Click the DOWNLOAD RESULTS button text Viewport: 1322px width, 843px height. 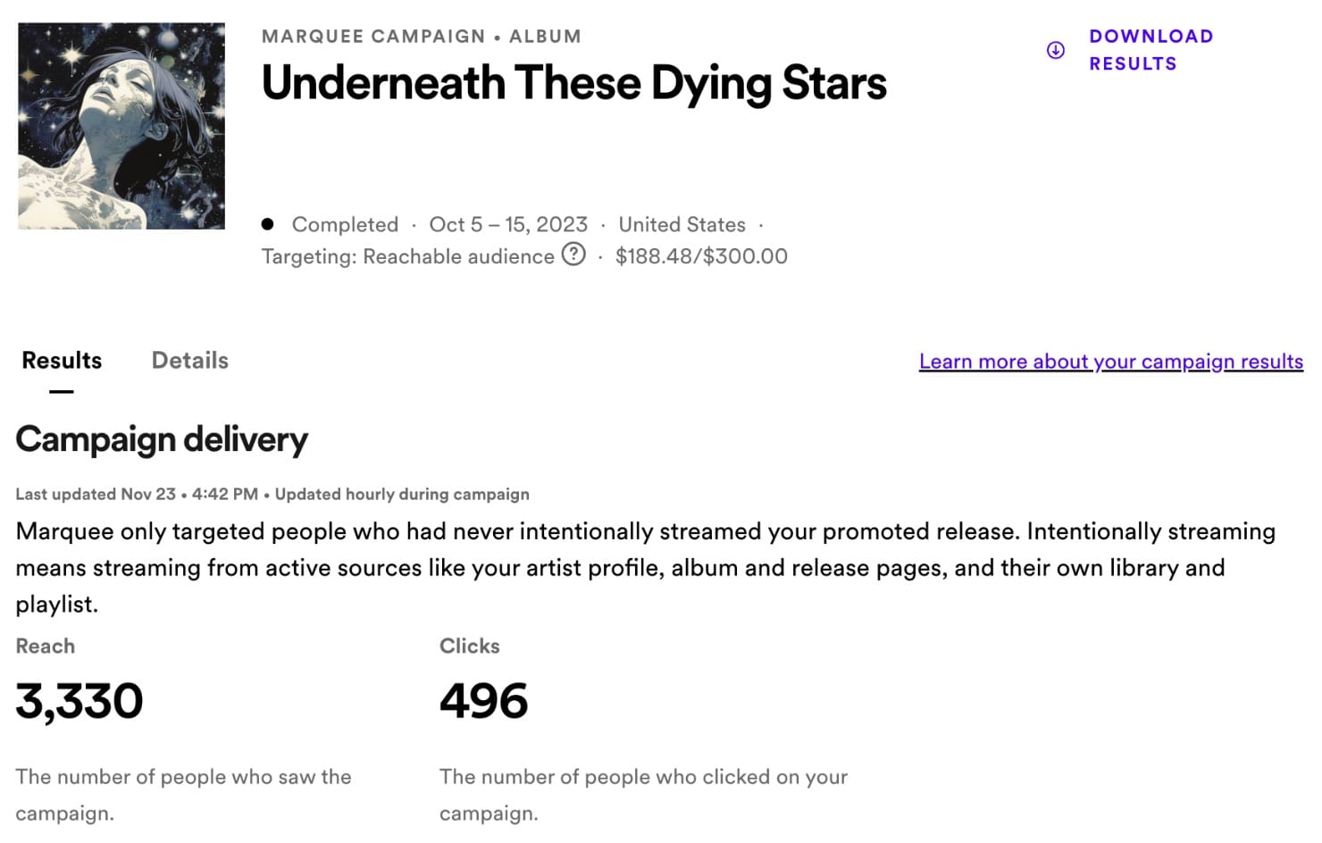coord(1150,50)
